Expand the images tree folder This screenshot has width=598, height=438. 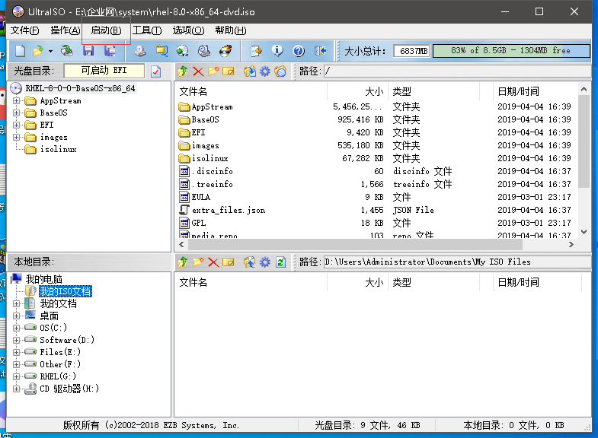click(x=17, y=138)
